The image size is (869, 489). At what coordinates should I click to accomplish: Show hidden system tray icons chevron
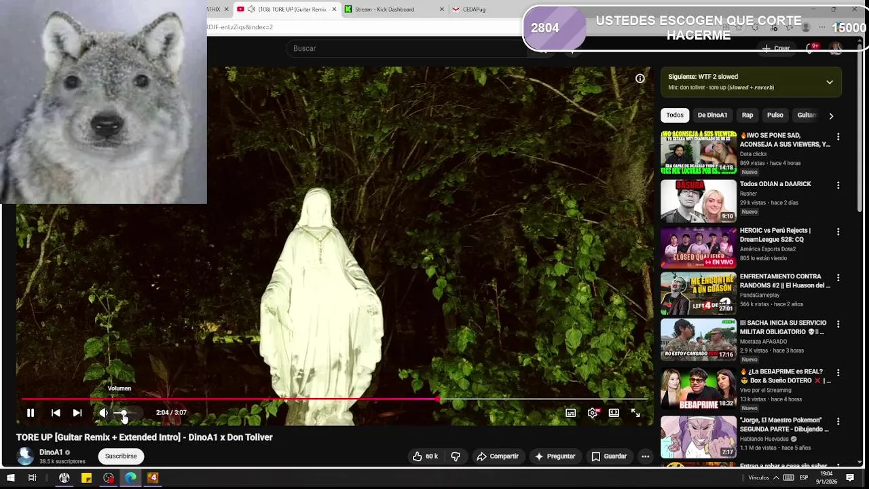coord(776,478)
